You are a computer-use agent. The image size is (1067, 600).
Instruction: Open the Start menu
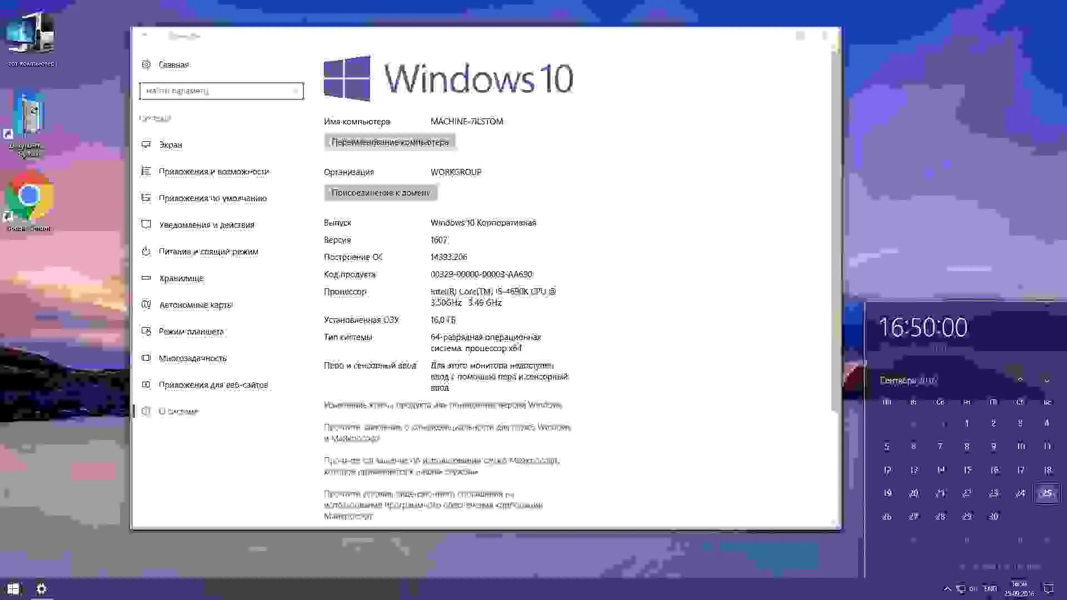pos(12,588)
